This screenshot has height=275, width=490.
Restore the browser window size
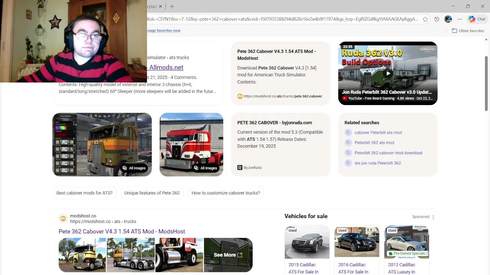468,6
